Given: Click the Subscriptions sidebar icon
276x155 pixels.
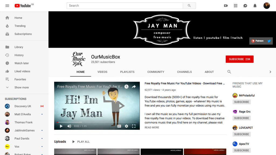Looking at the screenshot, I should click(7, 34).
